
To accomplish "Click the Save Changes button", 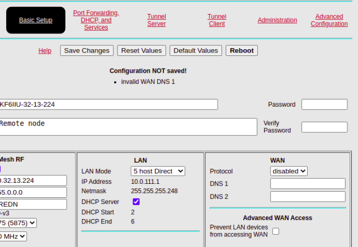I will tap(87, 50).
